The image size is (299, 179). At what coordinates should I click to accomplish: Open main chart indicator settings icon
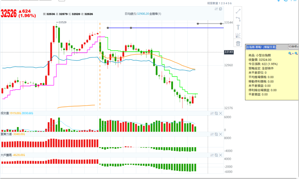pos(216,9)
